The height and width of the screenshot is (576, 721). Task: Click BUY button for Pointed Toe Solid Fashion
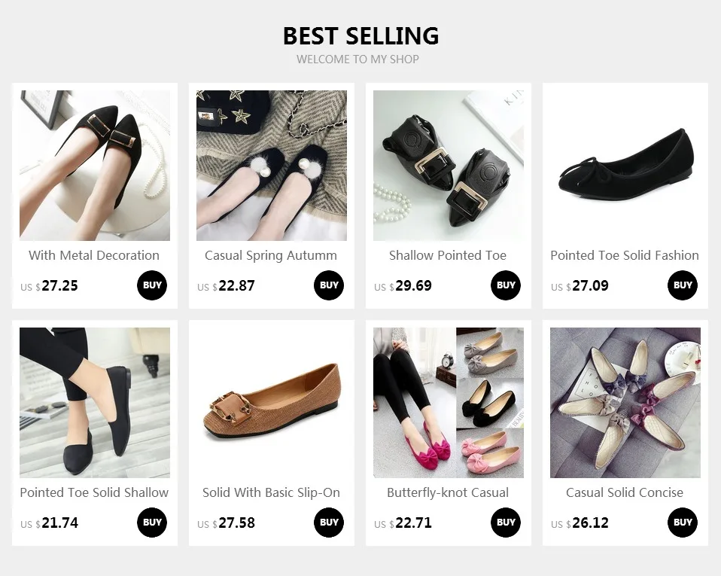point(683,285)
